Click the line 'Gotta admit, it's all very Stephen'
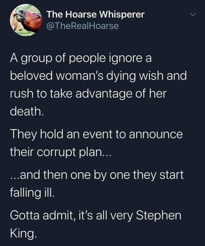 tap(96, 216)
